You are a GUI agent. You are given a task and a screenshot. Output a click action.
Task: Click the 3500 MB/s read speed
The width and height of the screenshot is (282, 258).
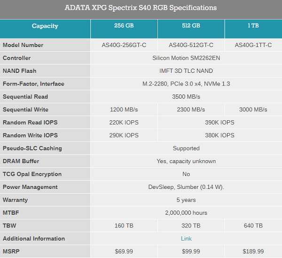tap(186, 97)
